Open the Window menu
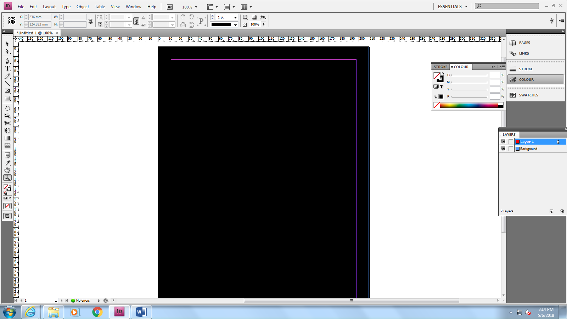The width and height of the screenshot is (567, 319). pos(134,6)
